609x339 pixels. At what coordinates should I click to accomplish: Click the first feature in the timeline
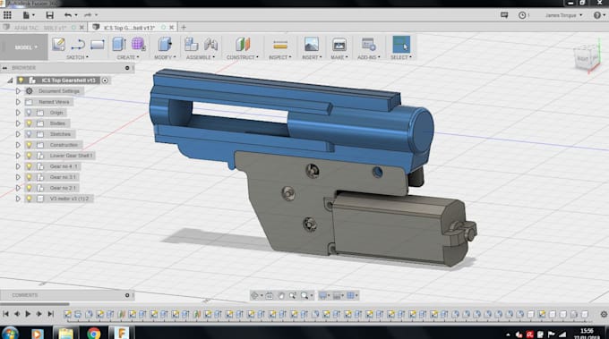[x=67, y=314]
